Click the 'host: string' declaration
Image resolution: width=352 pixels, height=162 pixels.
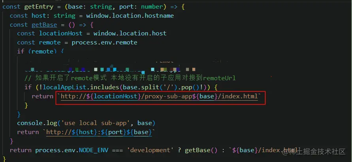coord(53,16)
